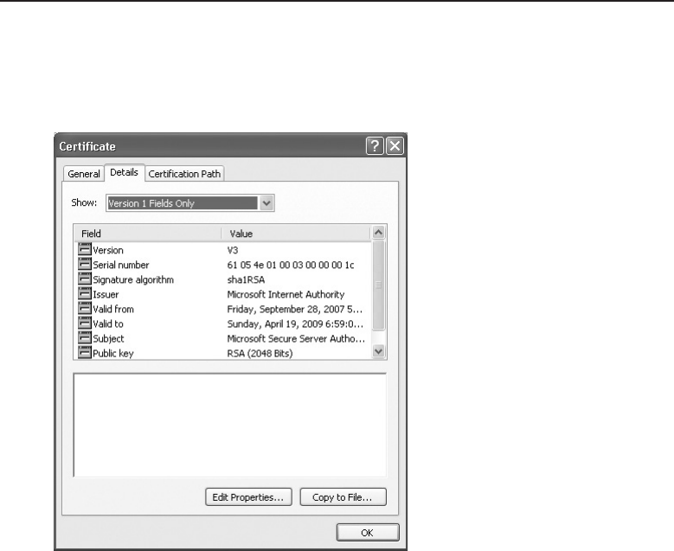Open the Show filter dropdown arrow

tap(266, 203)
